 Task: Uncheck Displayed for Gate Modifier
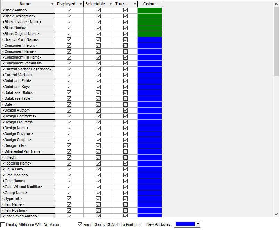[69, 175]
